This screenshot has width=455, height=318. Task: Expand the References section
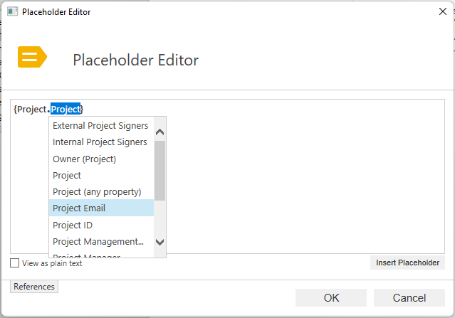click(34, 287)
